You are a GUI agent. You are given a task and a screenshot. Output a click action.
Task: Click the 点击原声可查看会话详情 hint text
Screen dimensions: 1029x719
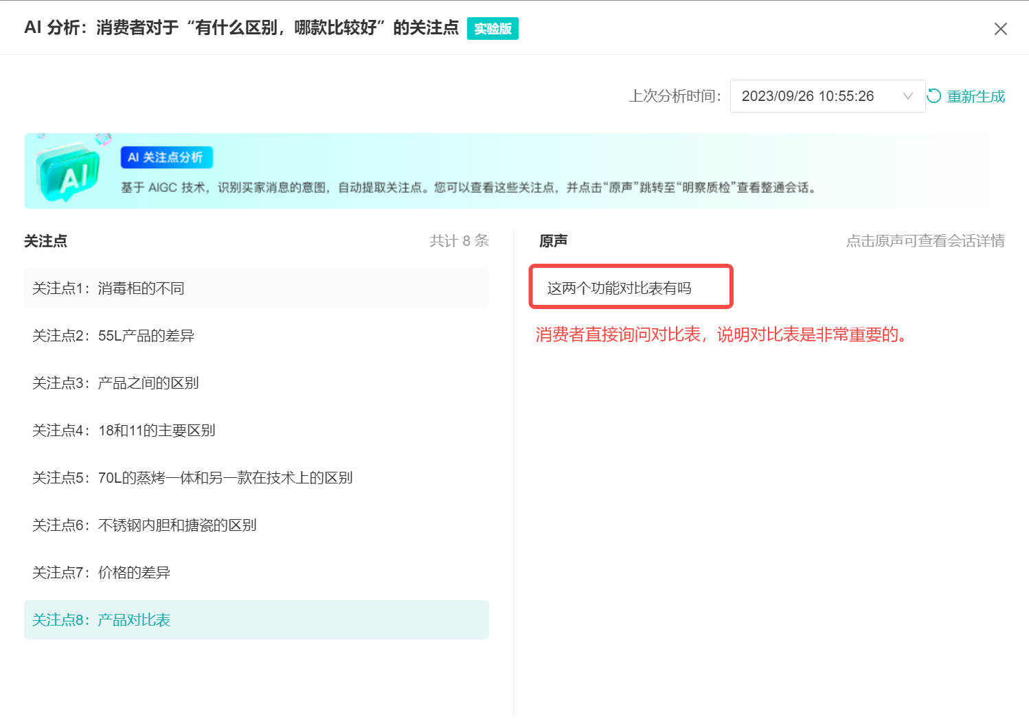(925, 241)
